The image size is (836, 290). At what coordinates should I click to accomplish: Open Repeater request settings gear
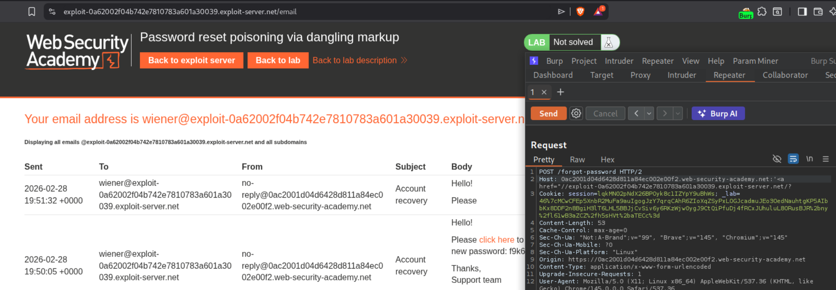[x=576, y=113]
